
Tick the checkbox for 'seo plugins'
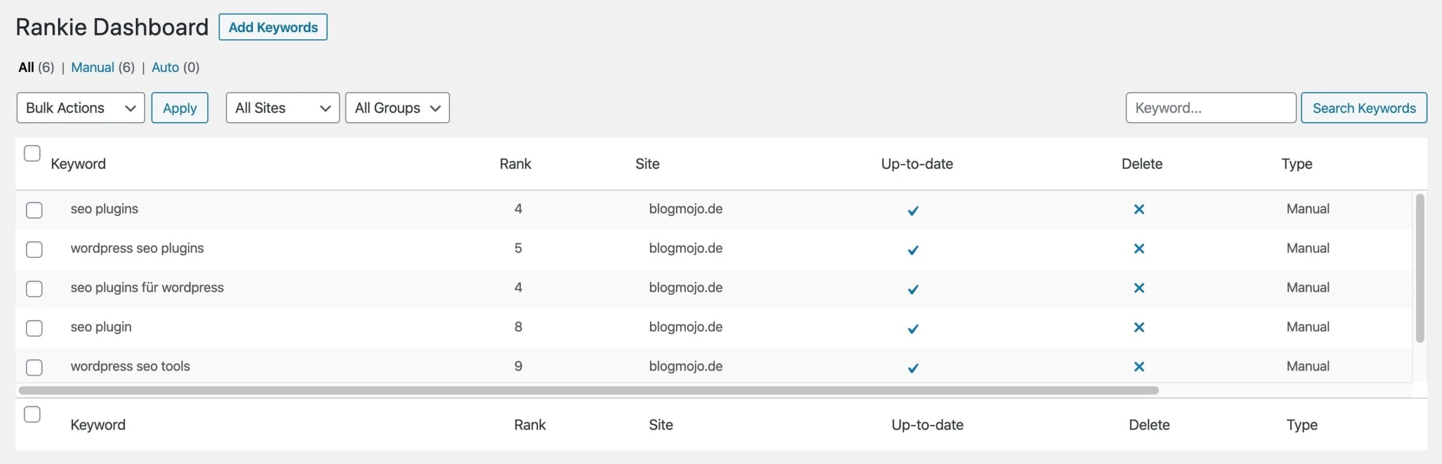point(34,210)
